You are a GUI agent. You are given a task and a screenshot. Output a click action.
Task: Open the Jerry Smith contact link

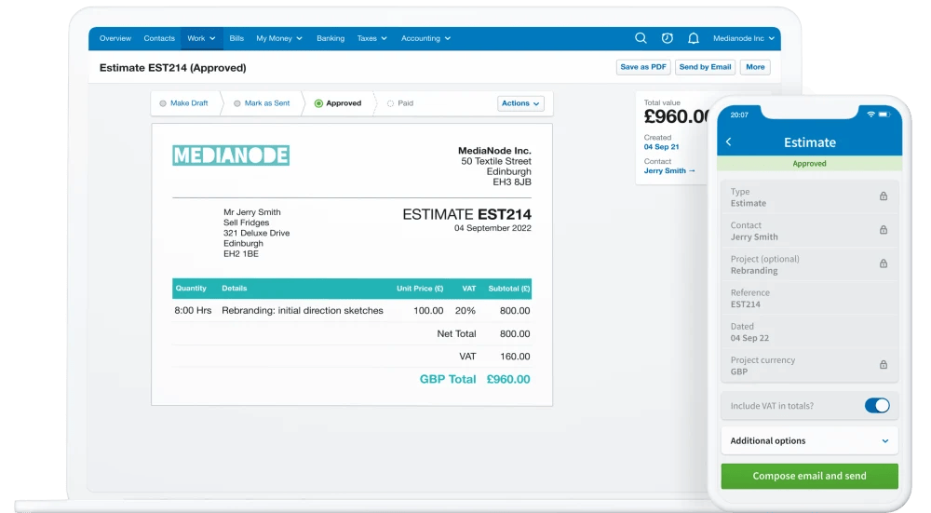669,171
